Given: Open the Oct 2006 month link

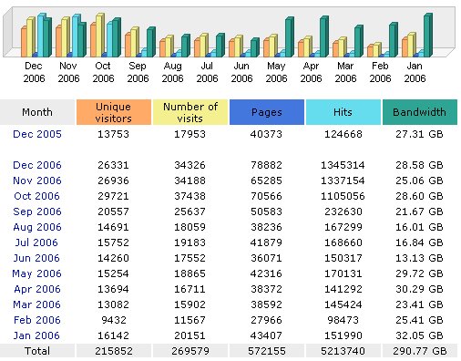Looking at the screenshot, I should 36,196.
